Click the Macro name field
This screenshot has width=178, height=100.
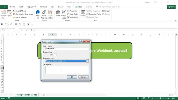(x=67, y=49)
